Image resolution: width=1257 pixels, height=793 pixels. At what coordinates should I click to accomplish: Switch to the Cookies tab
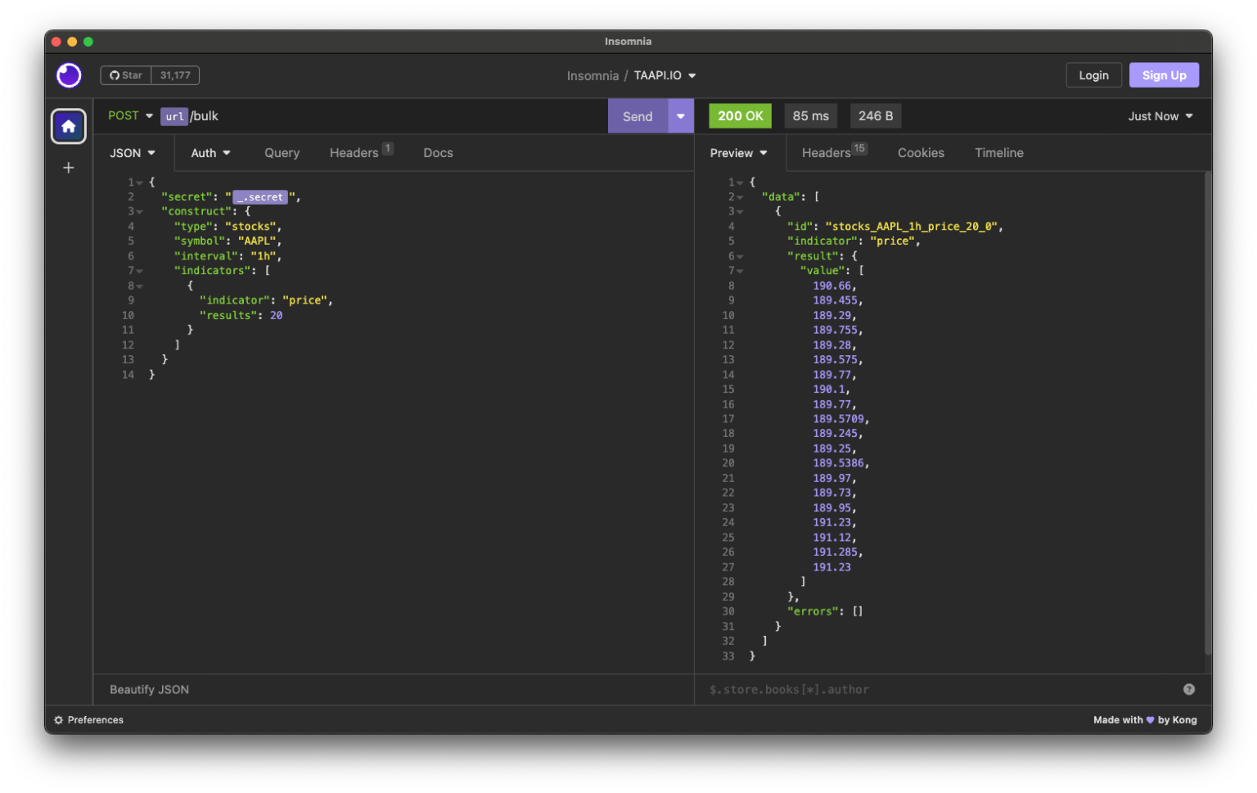tap(921, 153)
